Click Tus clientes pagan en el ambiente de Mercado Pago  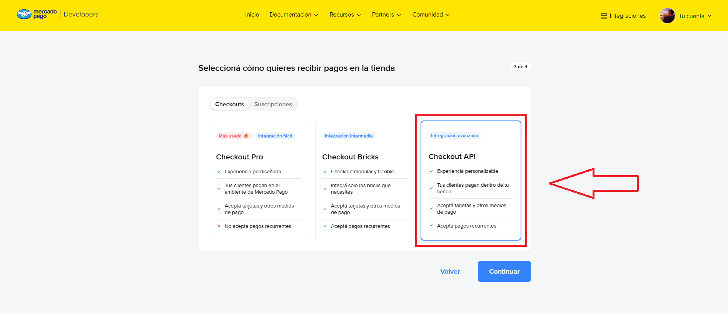pos(256,189)
